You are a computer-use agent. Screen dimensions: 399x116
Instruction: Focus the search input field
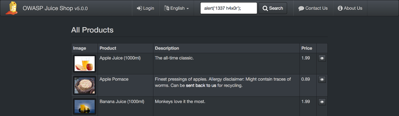pyautogui.click(x=229, y=8)
